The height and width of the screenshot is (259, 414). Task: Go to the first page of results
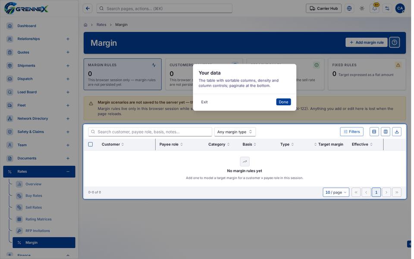[356, 192]
